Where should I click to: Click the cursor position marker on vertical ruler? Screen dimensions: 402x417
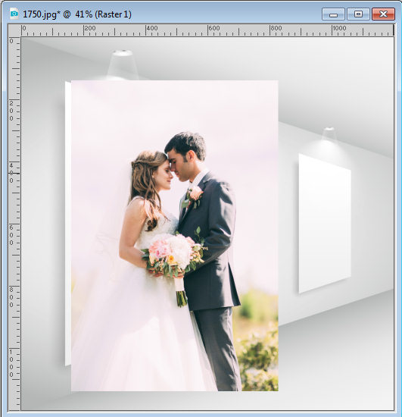click(14, 173)
